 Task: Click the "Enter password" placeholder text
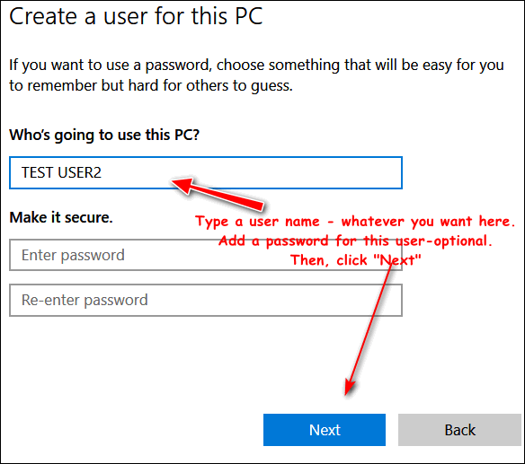[73, 256]
